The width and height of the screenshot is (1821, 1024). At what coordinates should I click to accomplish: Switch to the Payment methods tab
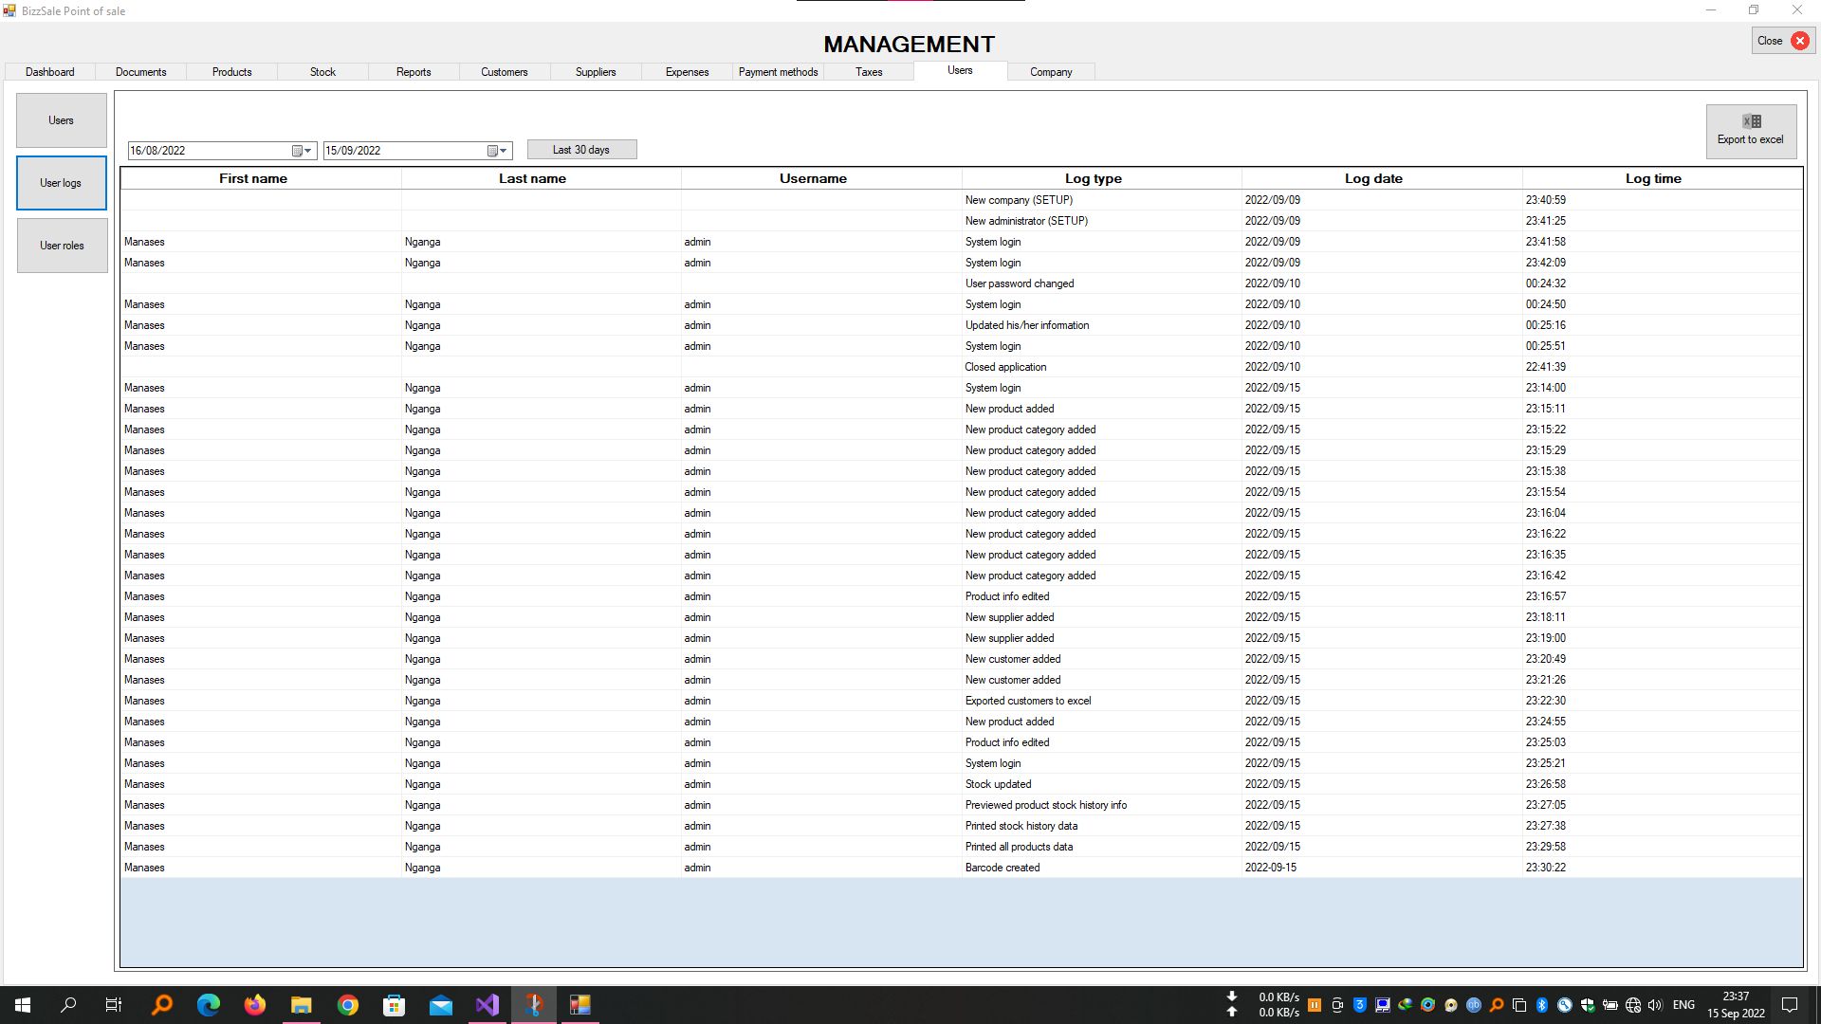pos(778,72)
